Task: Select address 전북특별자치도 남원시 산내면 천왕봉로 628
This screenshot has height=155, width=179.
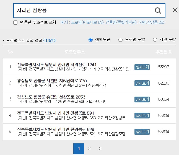Action: coord(56,129)
